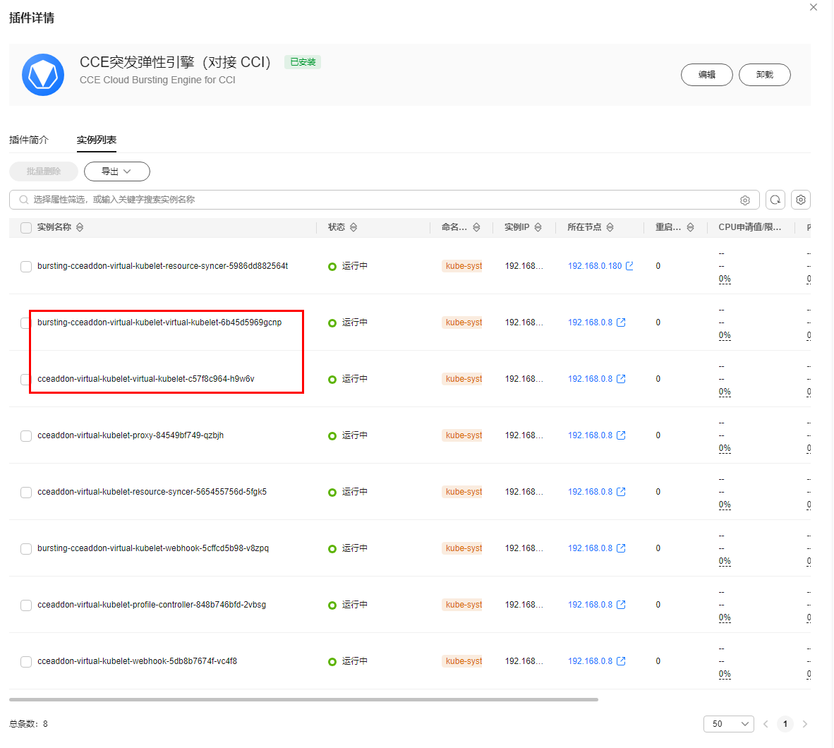The width and height of the screenshot is (834, 748).
Task: Open node link 192.168.0.180
Action: click(x=595, y=265)
